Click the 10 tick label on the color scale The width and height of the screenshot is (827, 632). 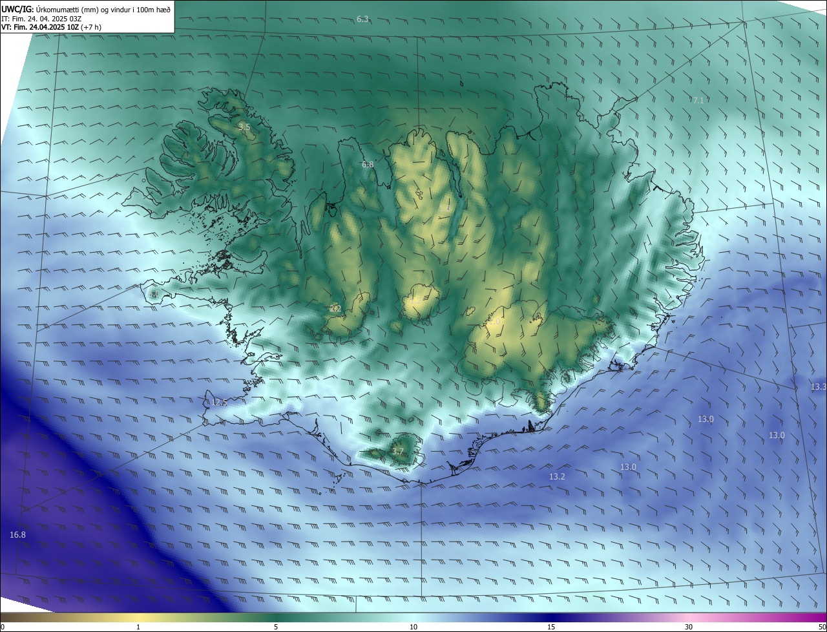coord(413,627)
